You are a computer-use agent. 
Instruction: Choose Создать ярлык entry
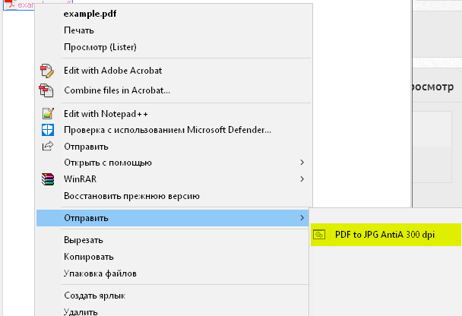point(94,295)
